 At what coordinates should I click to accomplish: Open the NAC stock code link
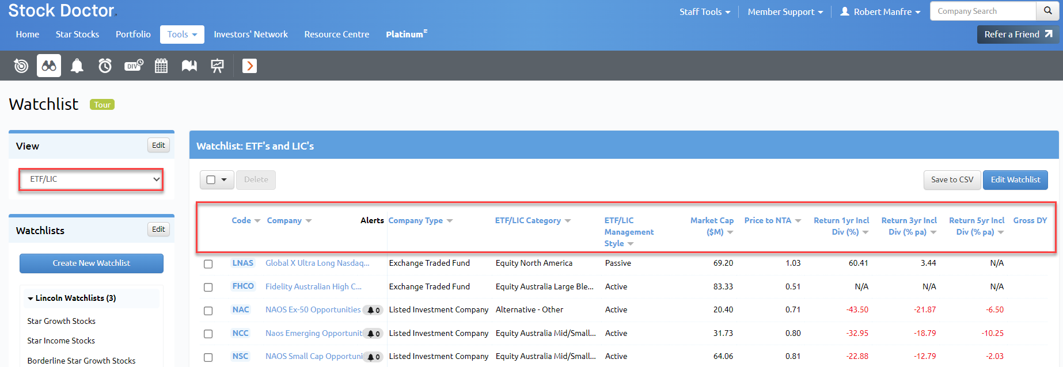point(241,309)
